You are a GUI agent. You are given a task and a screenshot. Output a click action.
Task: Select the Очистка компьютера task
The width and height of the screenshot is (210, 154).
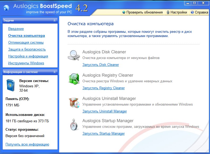coord(26,36)
